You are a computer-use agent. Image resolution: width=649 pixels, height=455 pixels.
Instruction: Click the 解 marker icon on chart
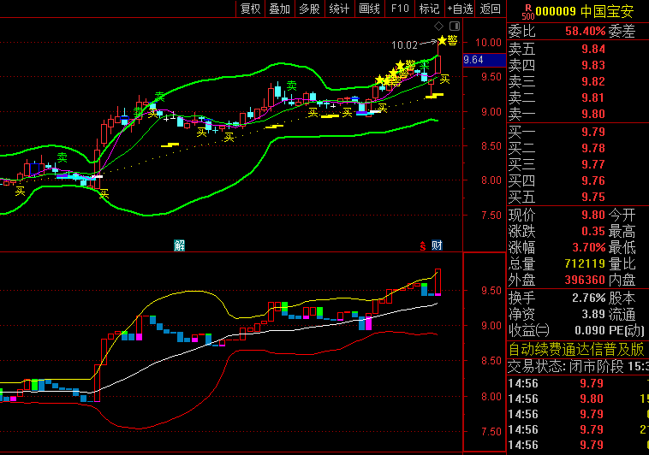179,245
